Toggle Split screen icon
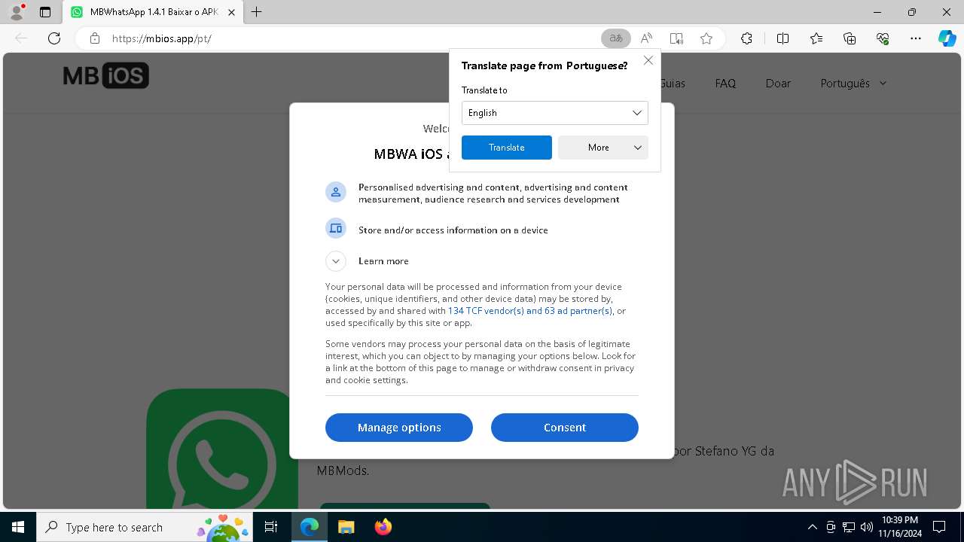The height and width of the screenshot is (542, 964). pyautogui.click(x=782, y=38)
